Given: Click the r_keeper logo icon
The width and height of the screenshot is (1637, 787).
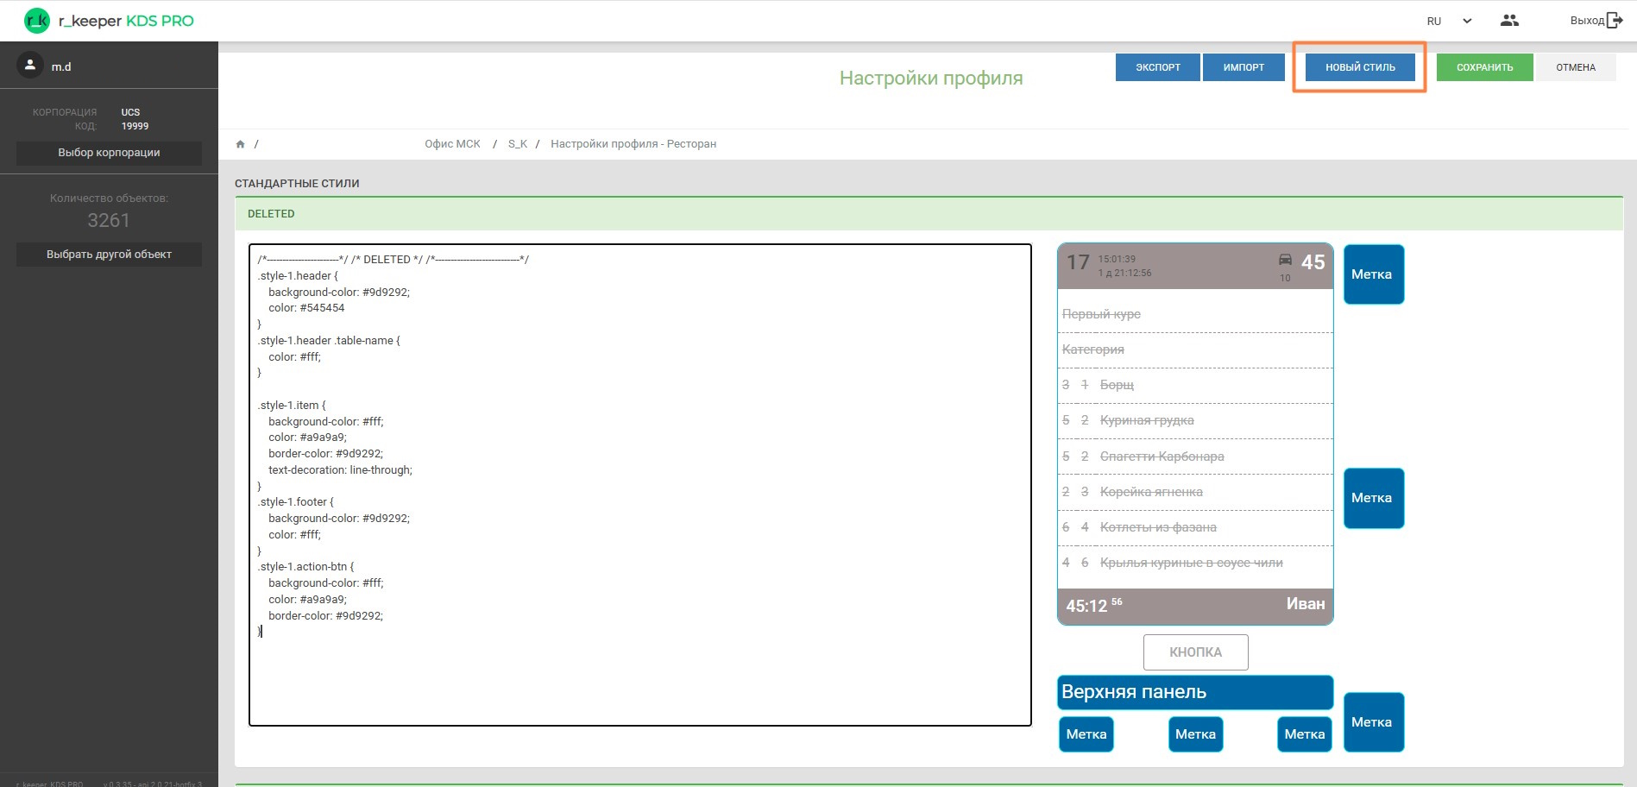Looking at the screenshot, I should (37, 21).
